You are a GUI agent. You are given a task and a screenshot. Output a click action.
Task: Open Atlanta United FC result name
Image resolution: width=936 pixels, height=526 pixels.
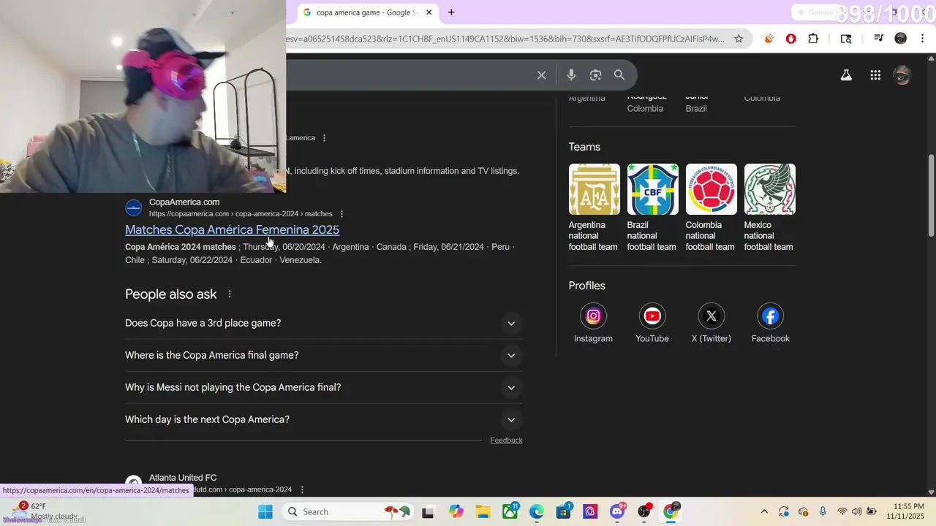[x=183, y=478]
